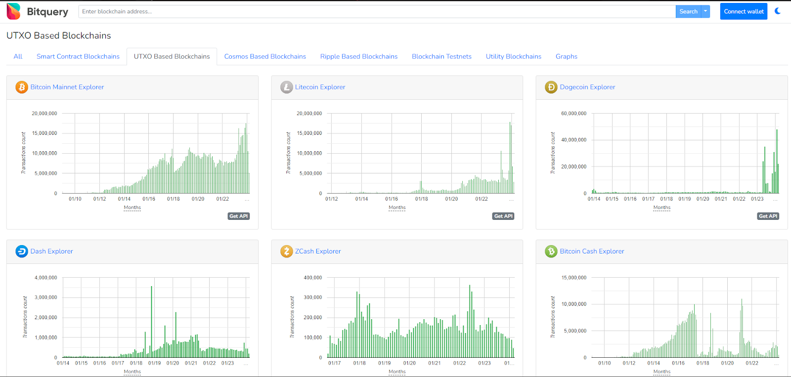
Task: Click the Bitcoin Mainnet transactions chart
Action: [x=156, y=153]
